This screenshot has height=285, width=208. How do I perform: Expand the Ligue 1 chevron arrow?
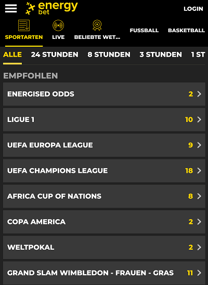[199, 119]
